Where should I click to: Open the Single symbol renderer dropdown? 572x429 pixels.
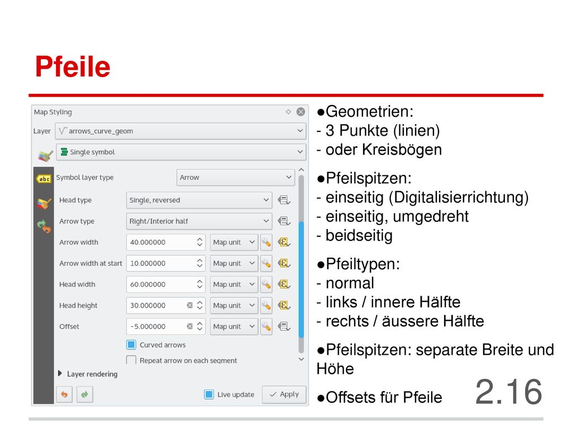pos(180,152)
